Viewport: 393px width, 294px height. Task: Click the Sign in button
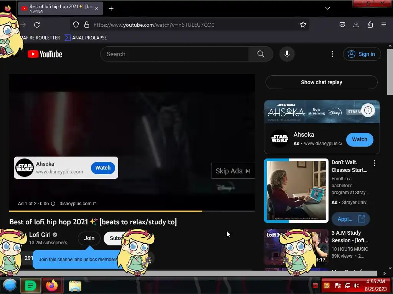coord(362,54)
